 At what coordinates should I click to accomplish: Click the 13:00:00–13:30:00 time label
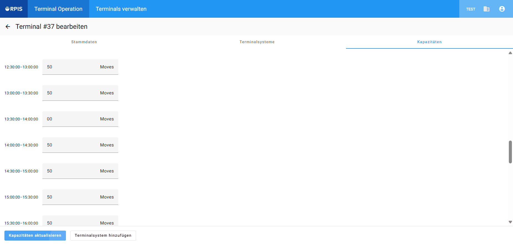(x=21, y=93)
